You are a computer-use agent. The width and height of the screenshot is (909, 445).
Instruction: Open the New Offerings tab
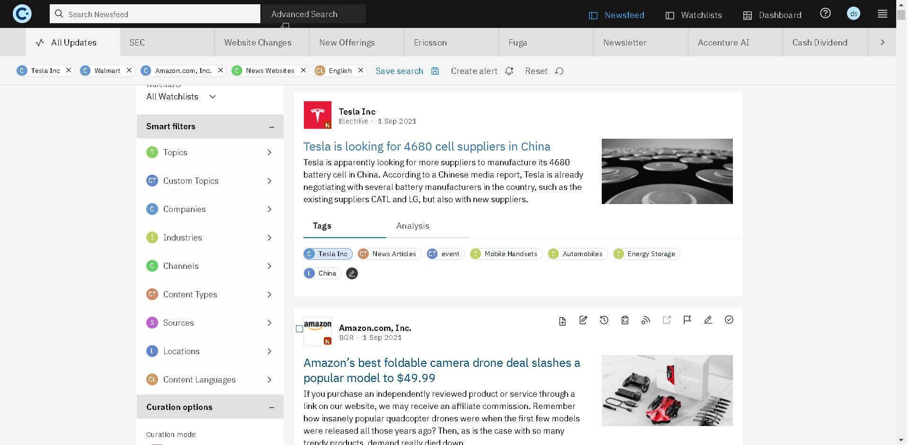coord(357,42)
